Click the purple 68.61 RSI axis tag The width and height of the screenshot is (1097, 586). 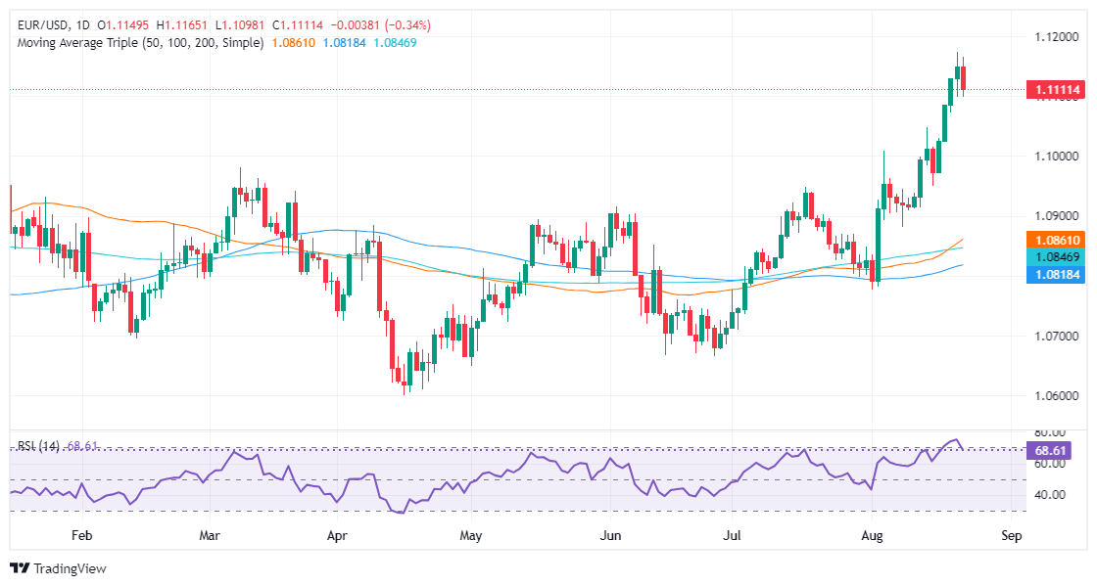pyautogui.click(x=1049, y=450)
